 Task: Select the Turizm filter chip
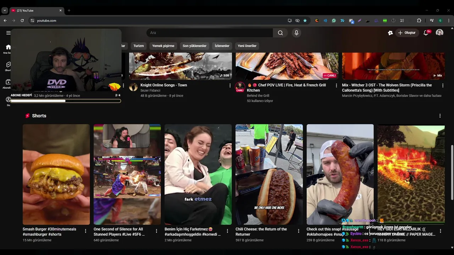139,46
